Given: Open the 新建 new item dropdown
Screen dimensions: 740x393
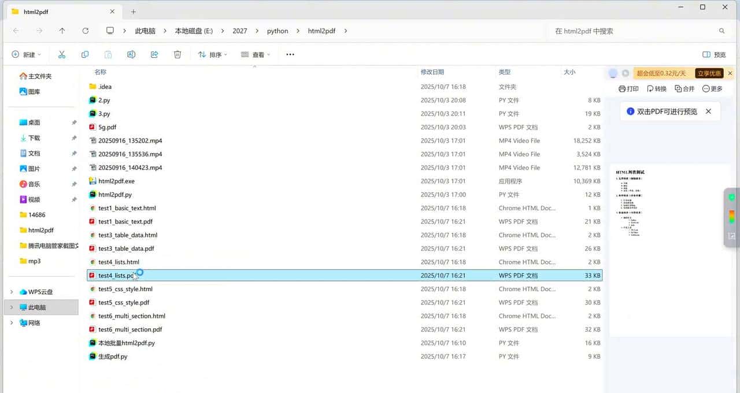Looking at the screenshot, I should (x=25, y=54).
